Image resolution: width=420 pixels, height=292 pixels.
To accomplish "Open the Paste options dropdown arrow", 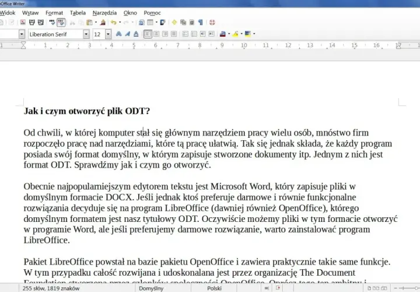I will (96, 23).
